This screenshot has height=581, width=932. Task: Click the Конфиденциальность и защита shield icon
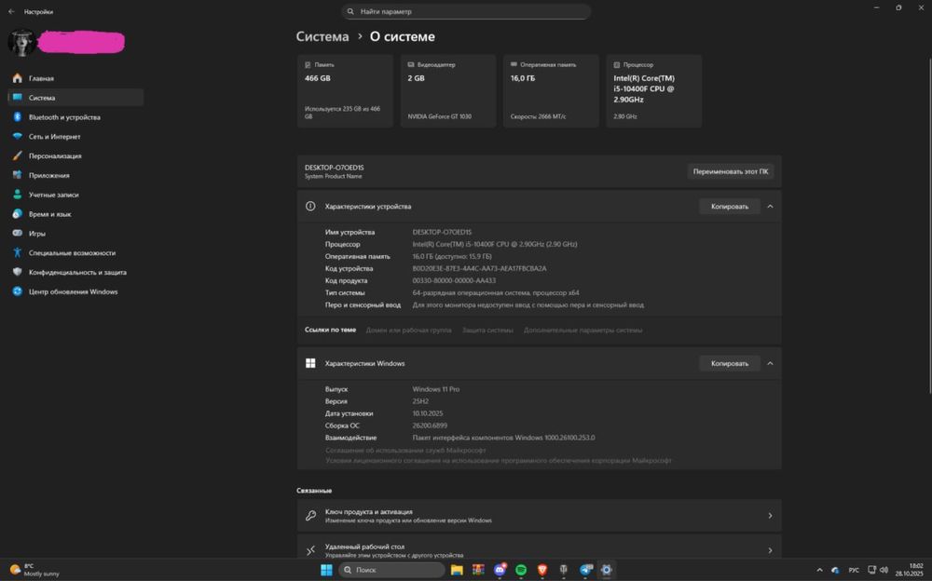coord(17,272)
